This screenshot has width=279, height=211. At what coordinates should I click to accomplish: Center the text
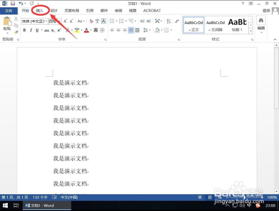pos(118,30)
